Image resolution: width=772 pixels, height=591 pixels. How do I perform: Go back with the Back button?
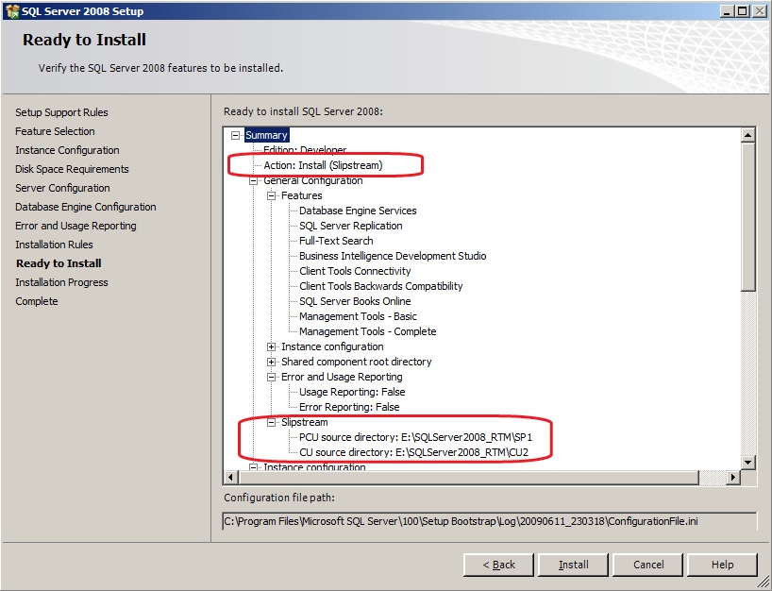coord(498,565)
